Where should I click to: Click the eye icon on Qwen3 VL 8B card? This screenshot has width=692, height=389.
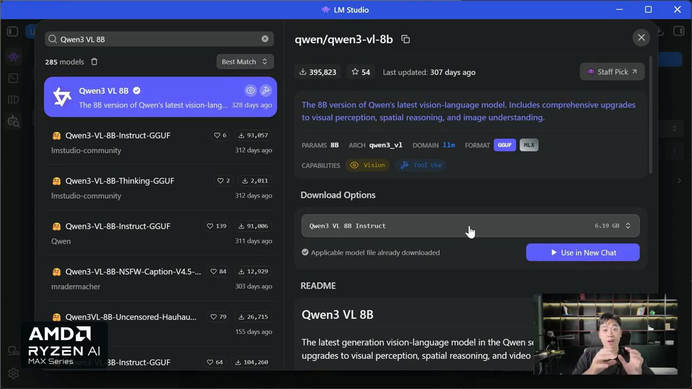point(250,90)
